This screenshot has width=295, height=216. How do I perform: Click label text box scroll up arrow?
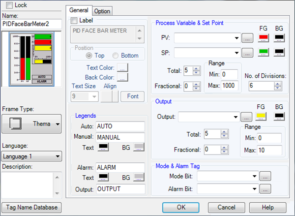coord(140,31)
